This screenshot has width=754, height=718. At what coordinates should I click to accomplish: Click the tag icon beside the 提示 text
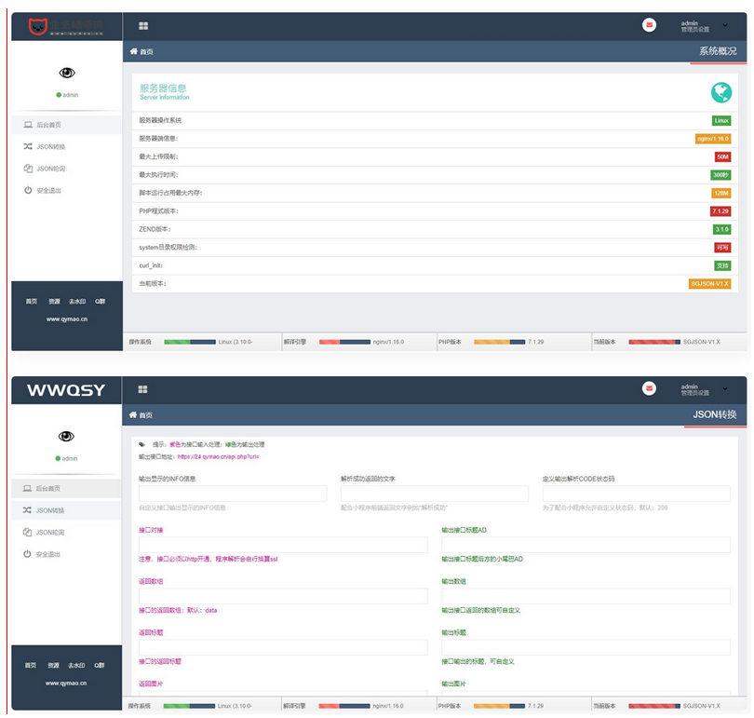pos(142,445)
